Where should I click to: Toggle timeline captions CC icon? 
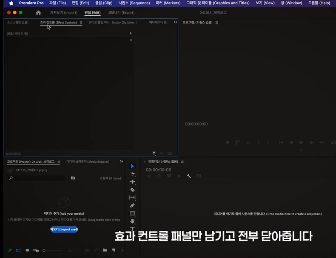(199, 176)
